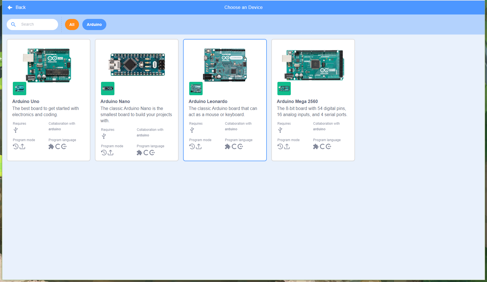Select the Arduino filter tab
Image resolution: width=487 pixels, height=282 pixels.
click(94, 24)
